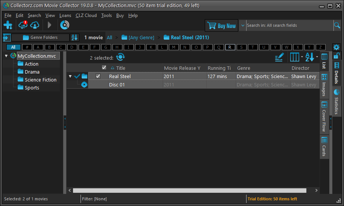Click refresh icon beside 2 selected
This screenshot has height=206, width=344.
click(120, 57)
